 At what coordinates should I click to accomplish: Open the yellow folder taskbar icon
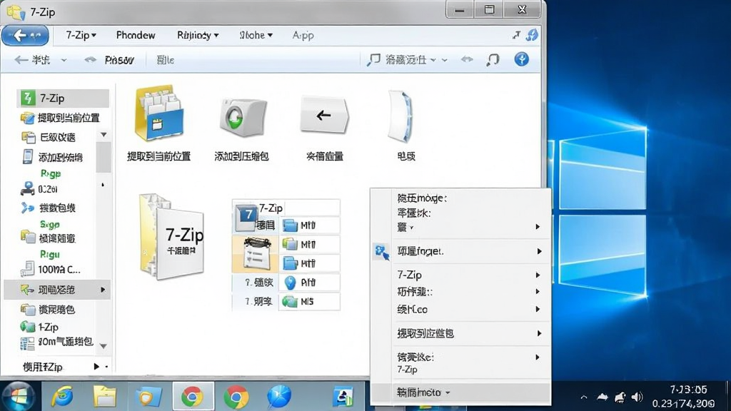coord(104,397)
